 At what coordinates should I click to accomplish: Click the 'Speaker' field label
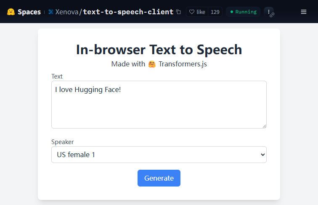coord(62,142)
